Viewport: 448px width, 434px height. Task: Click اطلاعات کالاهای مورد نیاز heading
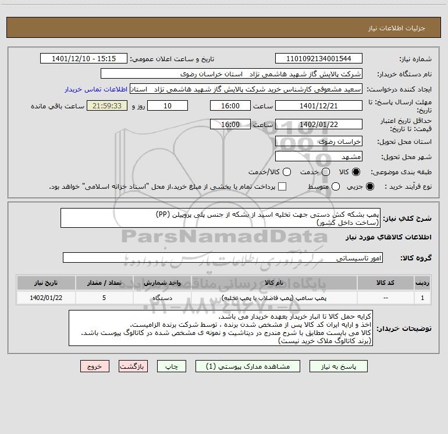tap(388, 237)
